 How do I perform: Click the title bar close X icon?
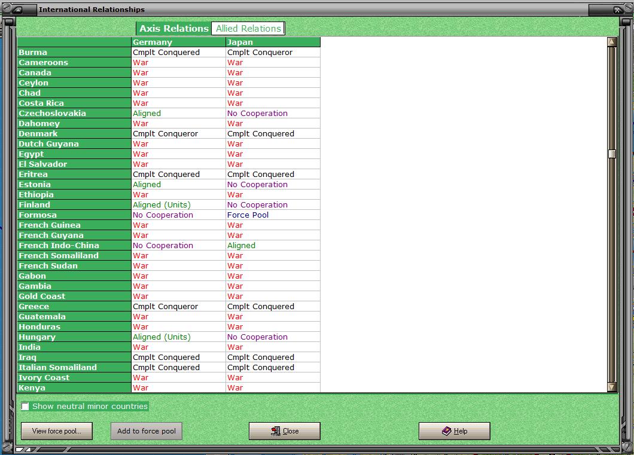[618, 10]
